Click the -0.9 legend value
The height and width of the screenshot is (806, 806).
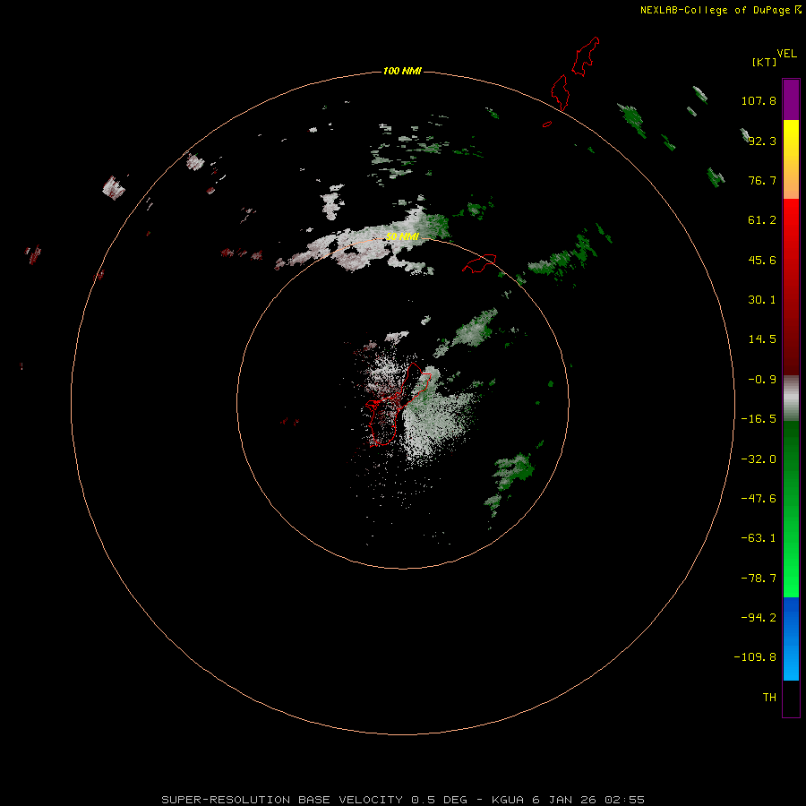tap(762, 380)
